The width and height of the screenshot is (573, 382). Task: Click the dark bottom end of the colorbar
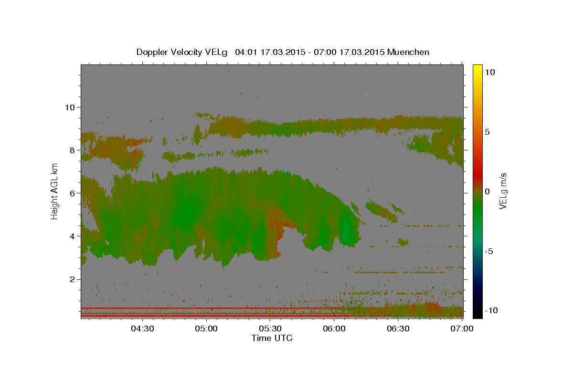point(477,315)
